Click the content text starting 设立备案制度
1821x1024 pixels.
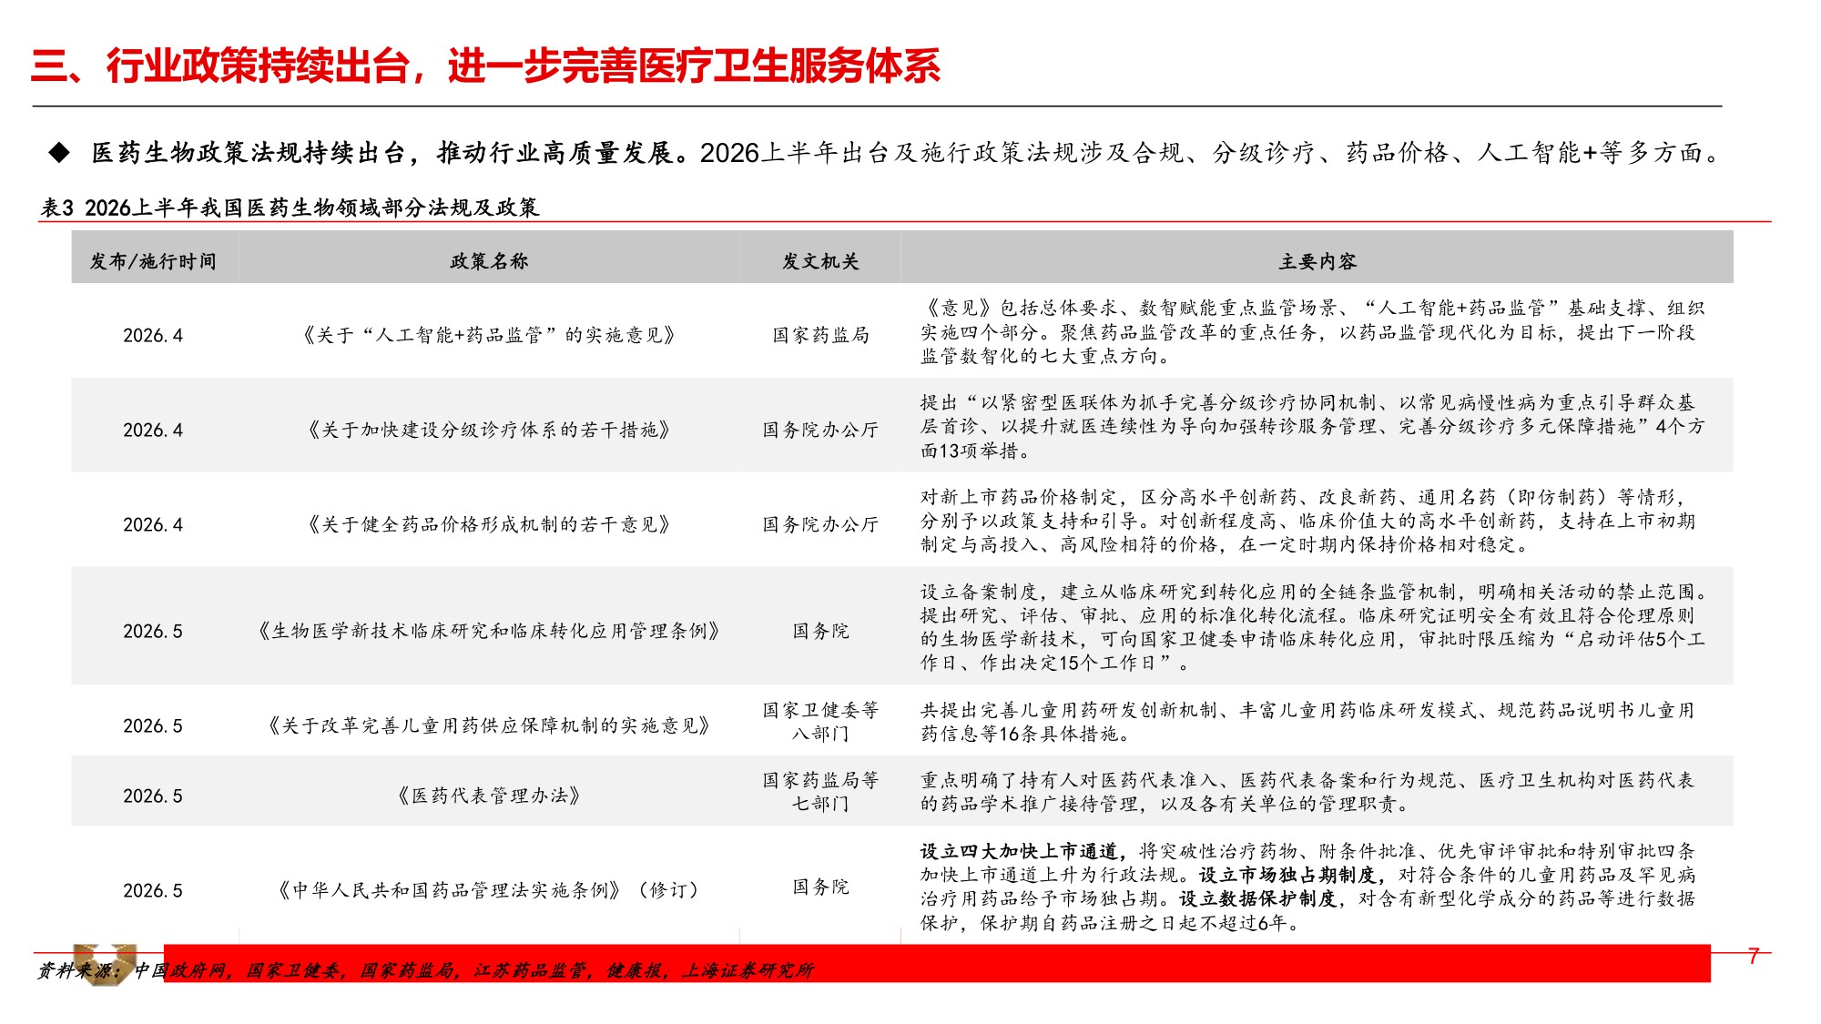click(x=1315, y=627)
